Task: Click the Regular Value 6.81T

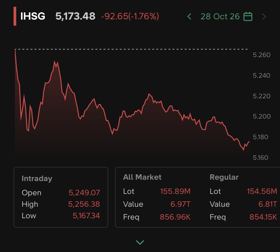Action: point(268,204)
